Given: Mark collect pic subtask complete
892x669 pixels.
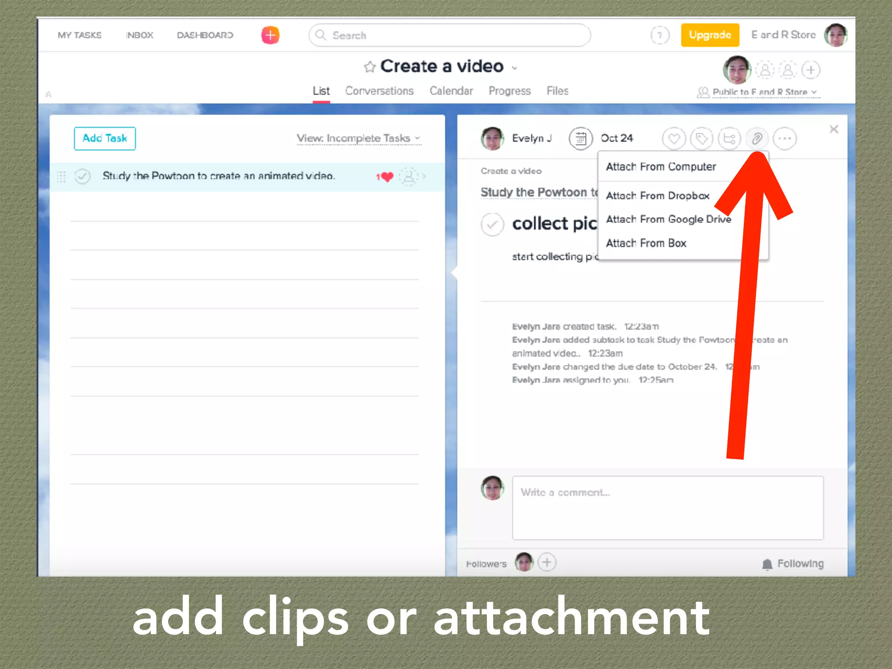Looking at the screenshot, I should [x=493, y=225].
